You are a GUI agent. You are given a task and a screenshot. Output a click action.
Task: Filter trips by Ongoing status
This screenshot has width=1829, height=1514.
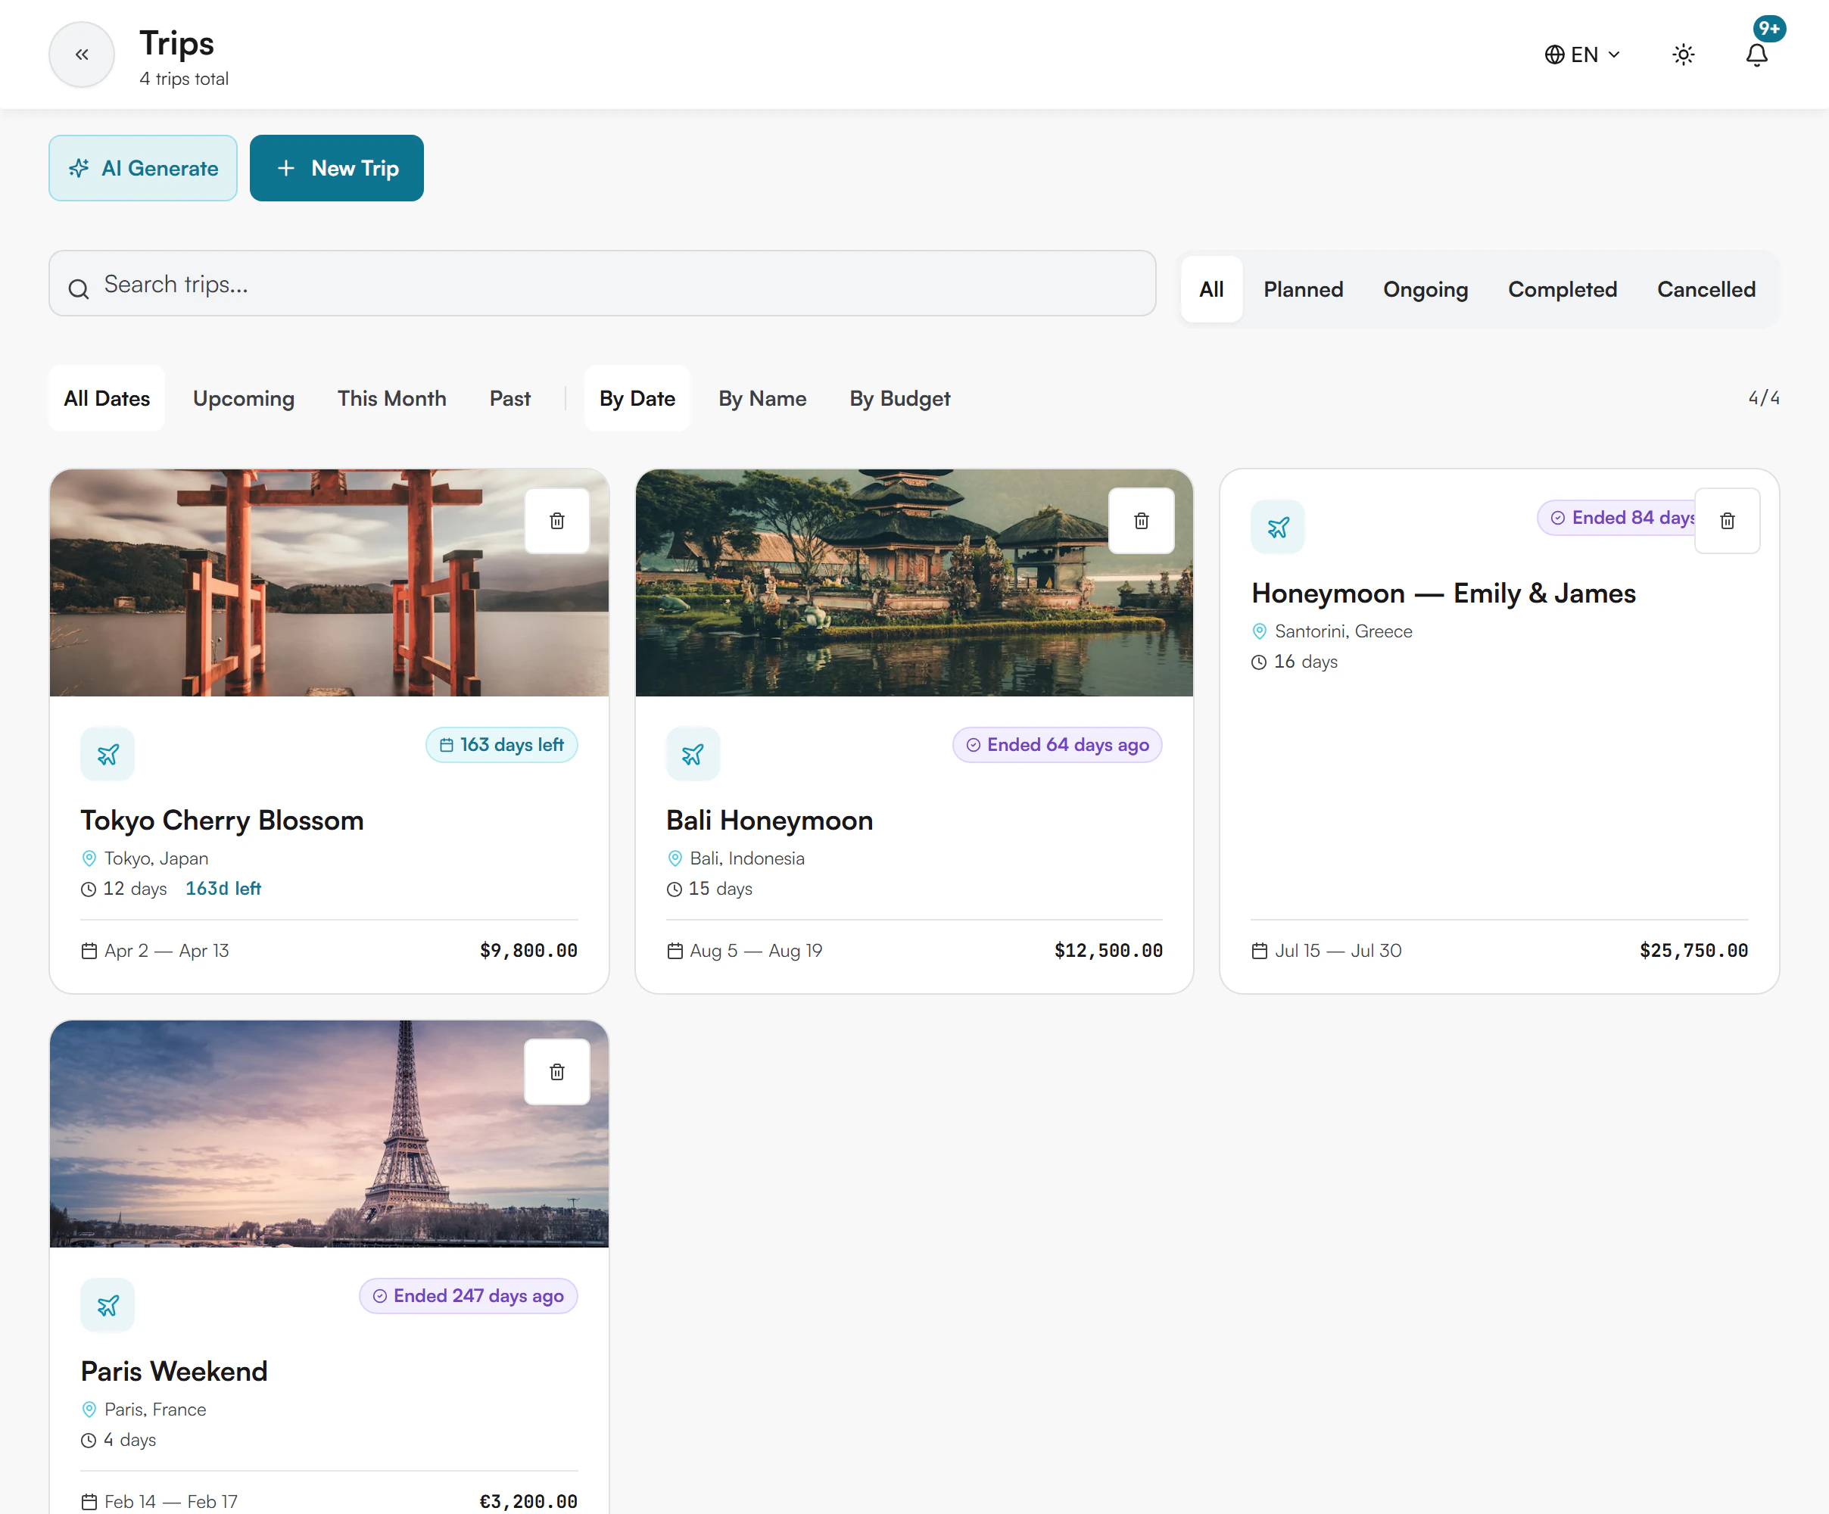pyautogui.click(x=1425, y=289)
